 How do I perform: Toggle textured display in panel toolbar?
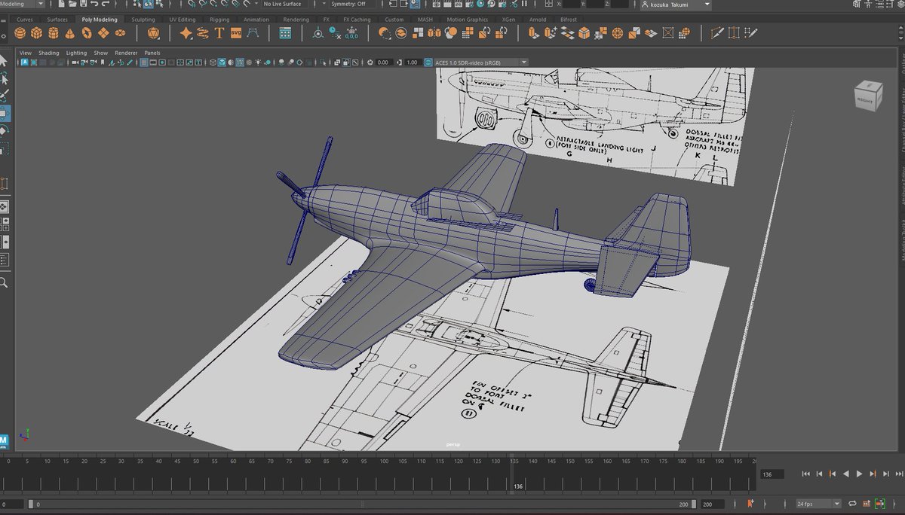tap(248, 62)
